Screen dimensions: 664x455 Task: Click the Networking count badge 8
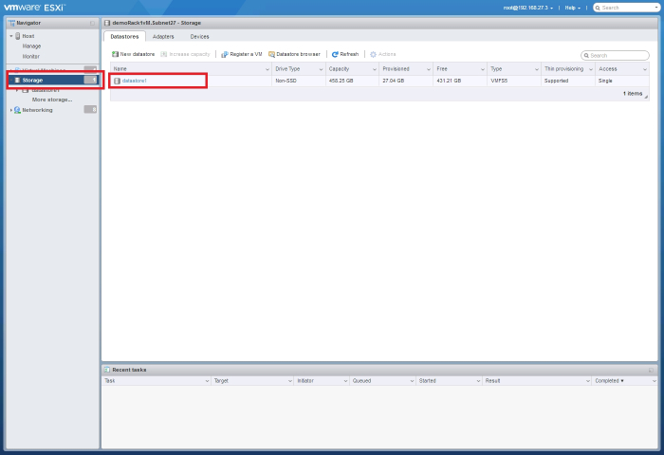point(90,110)
